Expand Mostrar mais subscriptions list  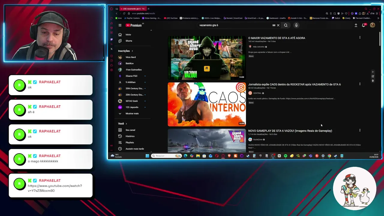pos(133,113)
